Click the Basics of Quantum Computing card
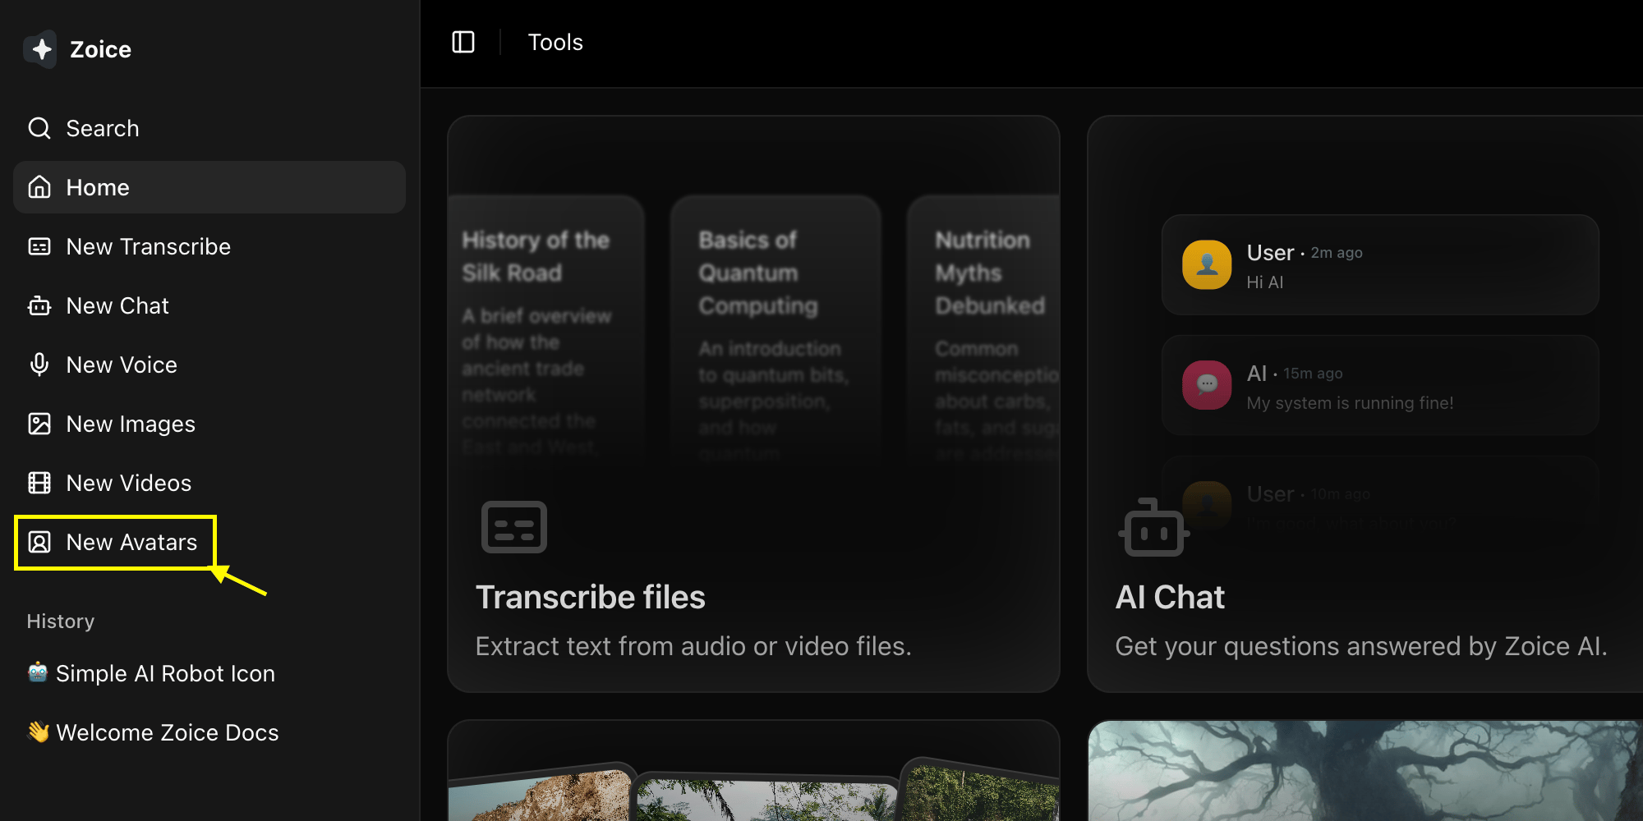 pos(775,328)
